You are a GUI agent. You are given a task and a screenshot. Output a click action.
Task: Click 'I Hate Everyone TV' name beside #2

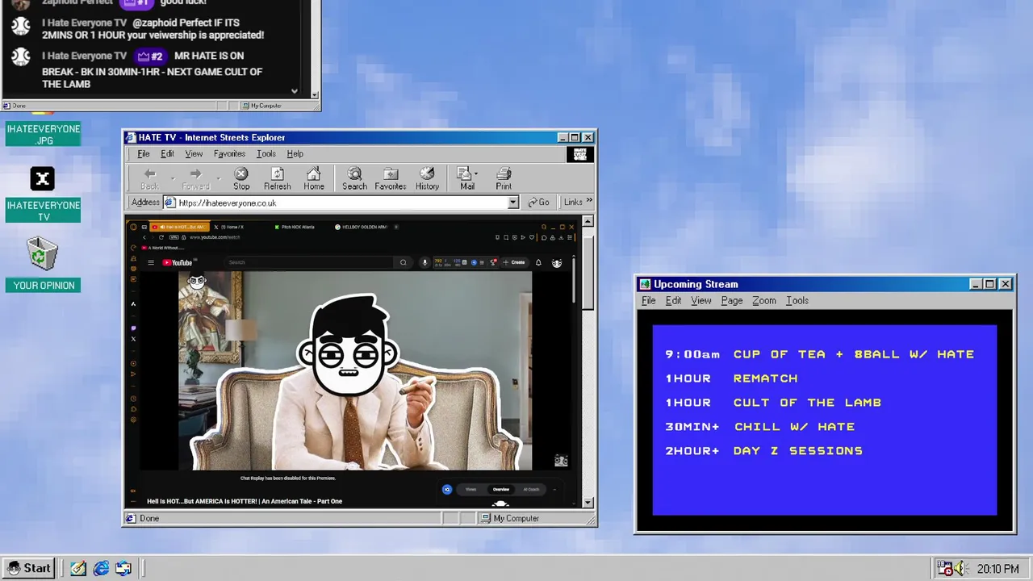tap(85, 56)
